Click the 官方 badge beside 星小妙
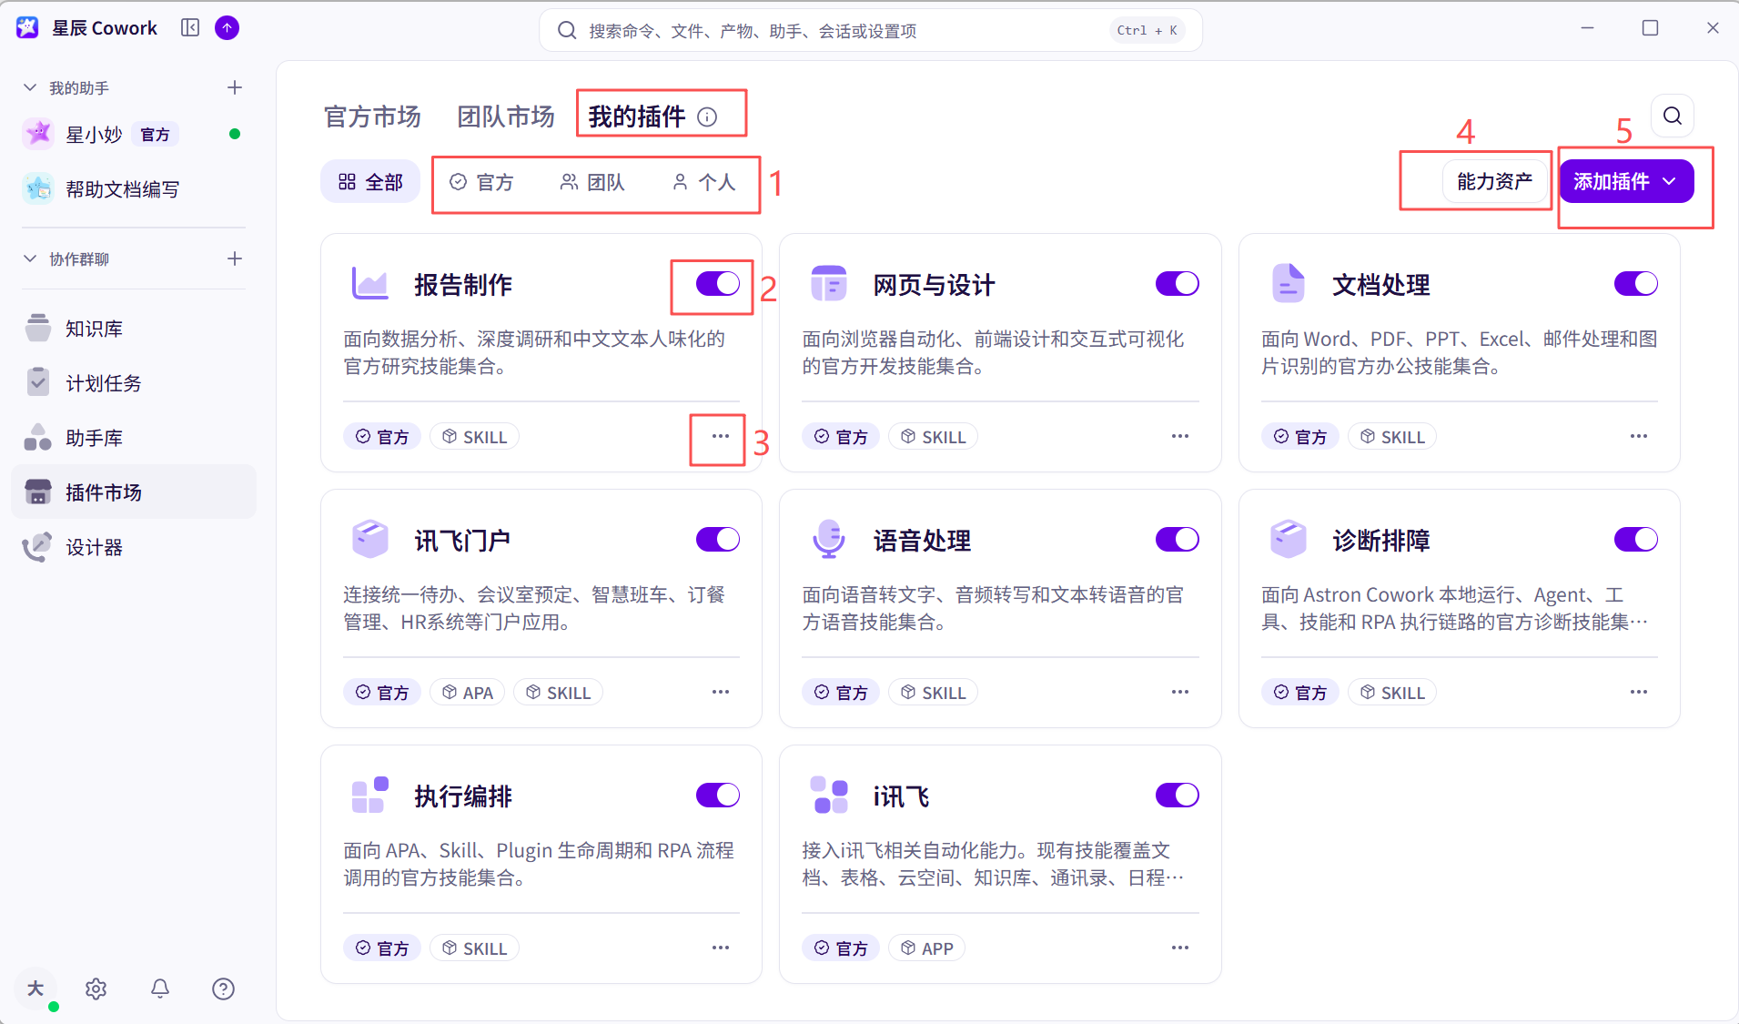Image resolution: width=1739 pixels, height=1024 pixels. [x=156, y=135]
